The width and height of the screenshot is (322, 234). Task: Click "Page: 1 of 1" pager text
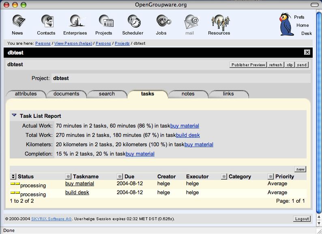290,201
